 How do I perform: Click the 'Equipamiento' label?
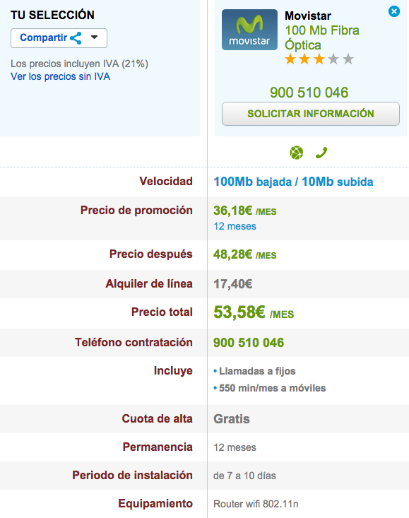pyautogui.click(x=155, y=503)
